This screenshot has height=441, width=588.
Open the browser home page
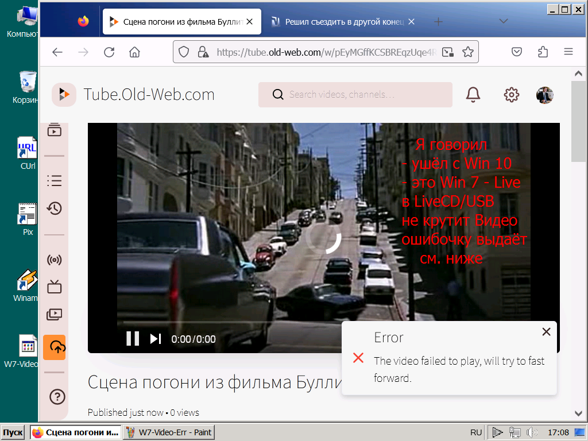[x=134, y=52]
